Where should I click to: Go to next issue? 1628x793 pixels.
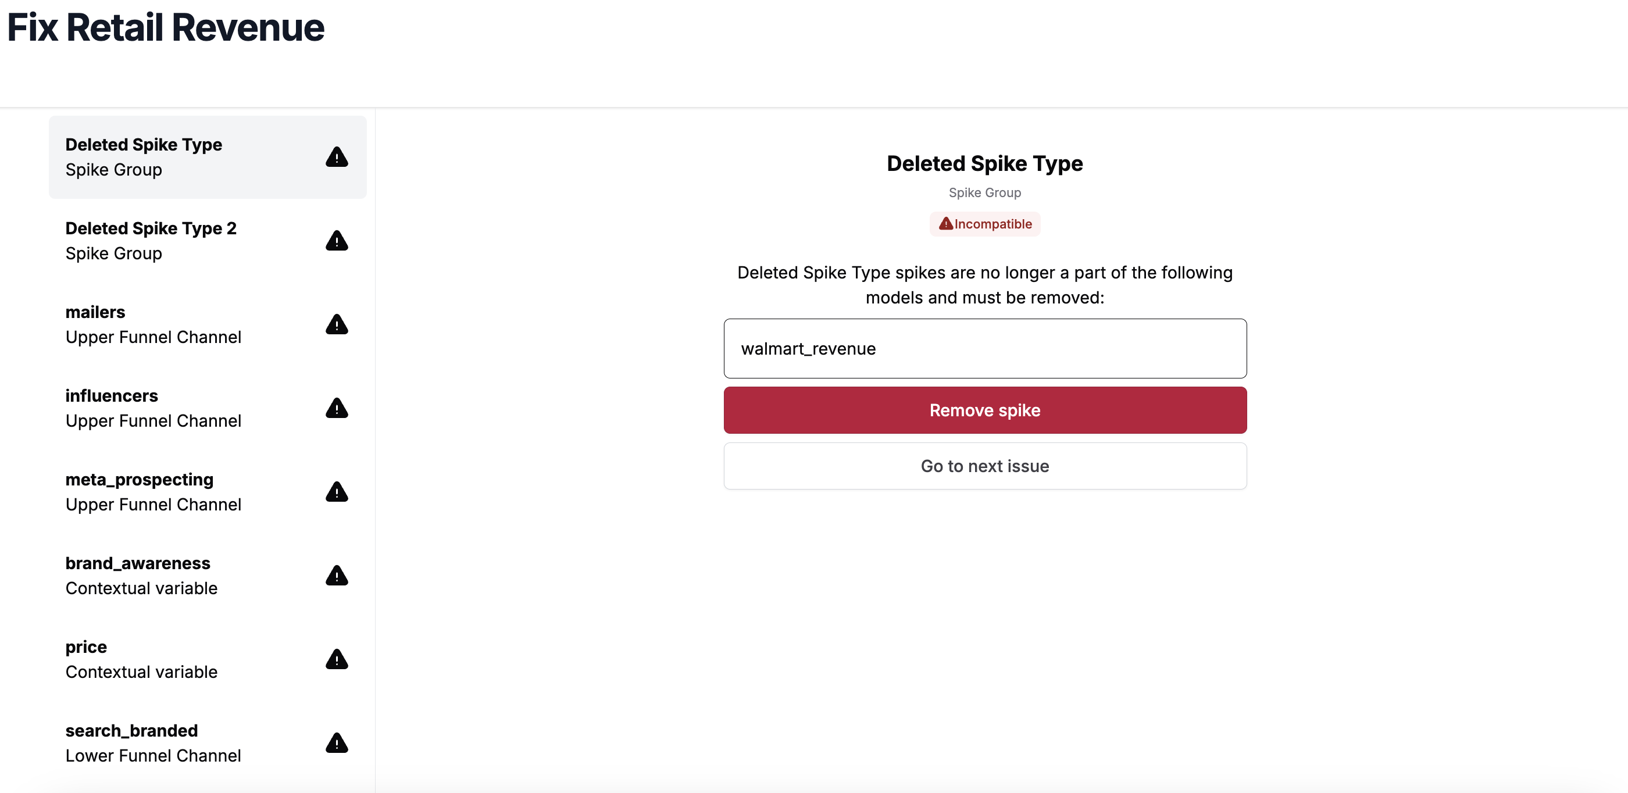click(984, 466)
